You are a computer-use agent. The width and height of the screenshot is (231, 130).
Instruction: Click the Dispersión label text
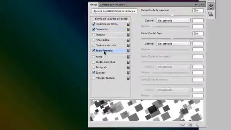tap(102, 29)
